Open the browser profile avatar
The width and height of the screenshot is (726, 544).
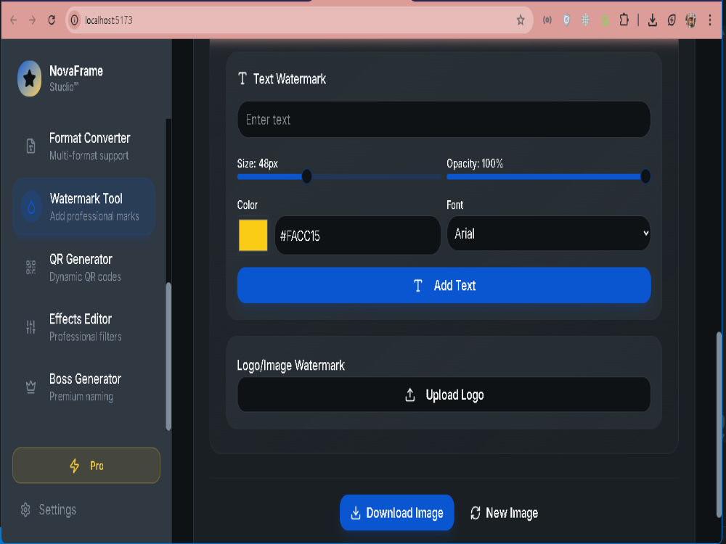[x=691, y=20]
